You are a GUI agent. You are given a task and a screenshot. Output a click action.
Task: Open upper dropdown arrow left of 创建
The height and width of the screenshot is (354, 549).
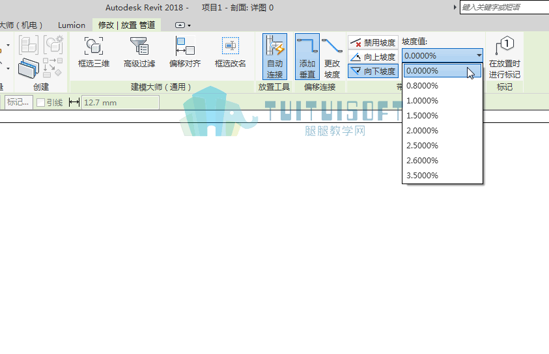point(8,45)
